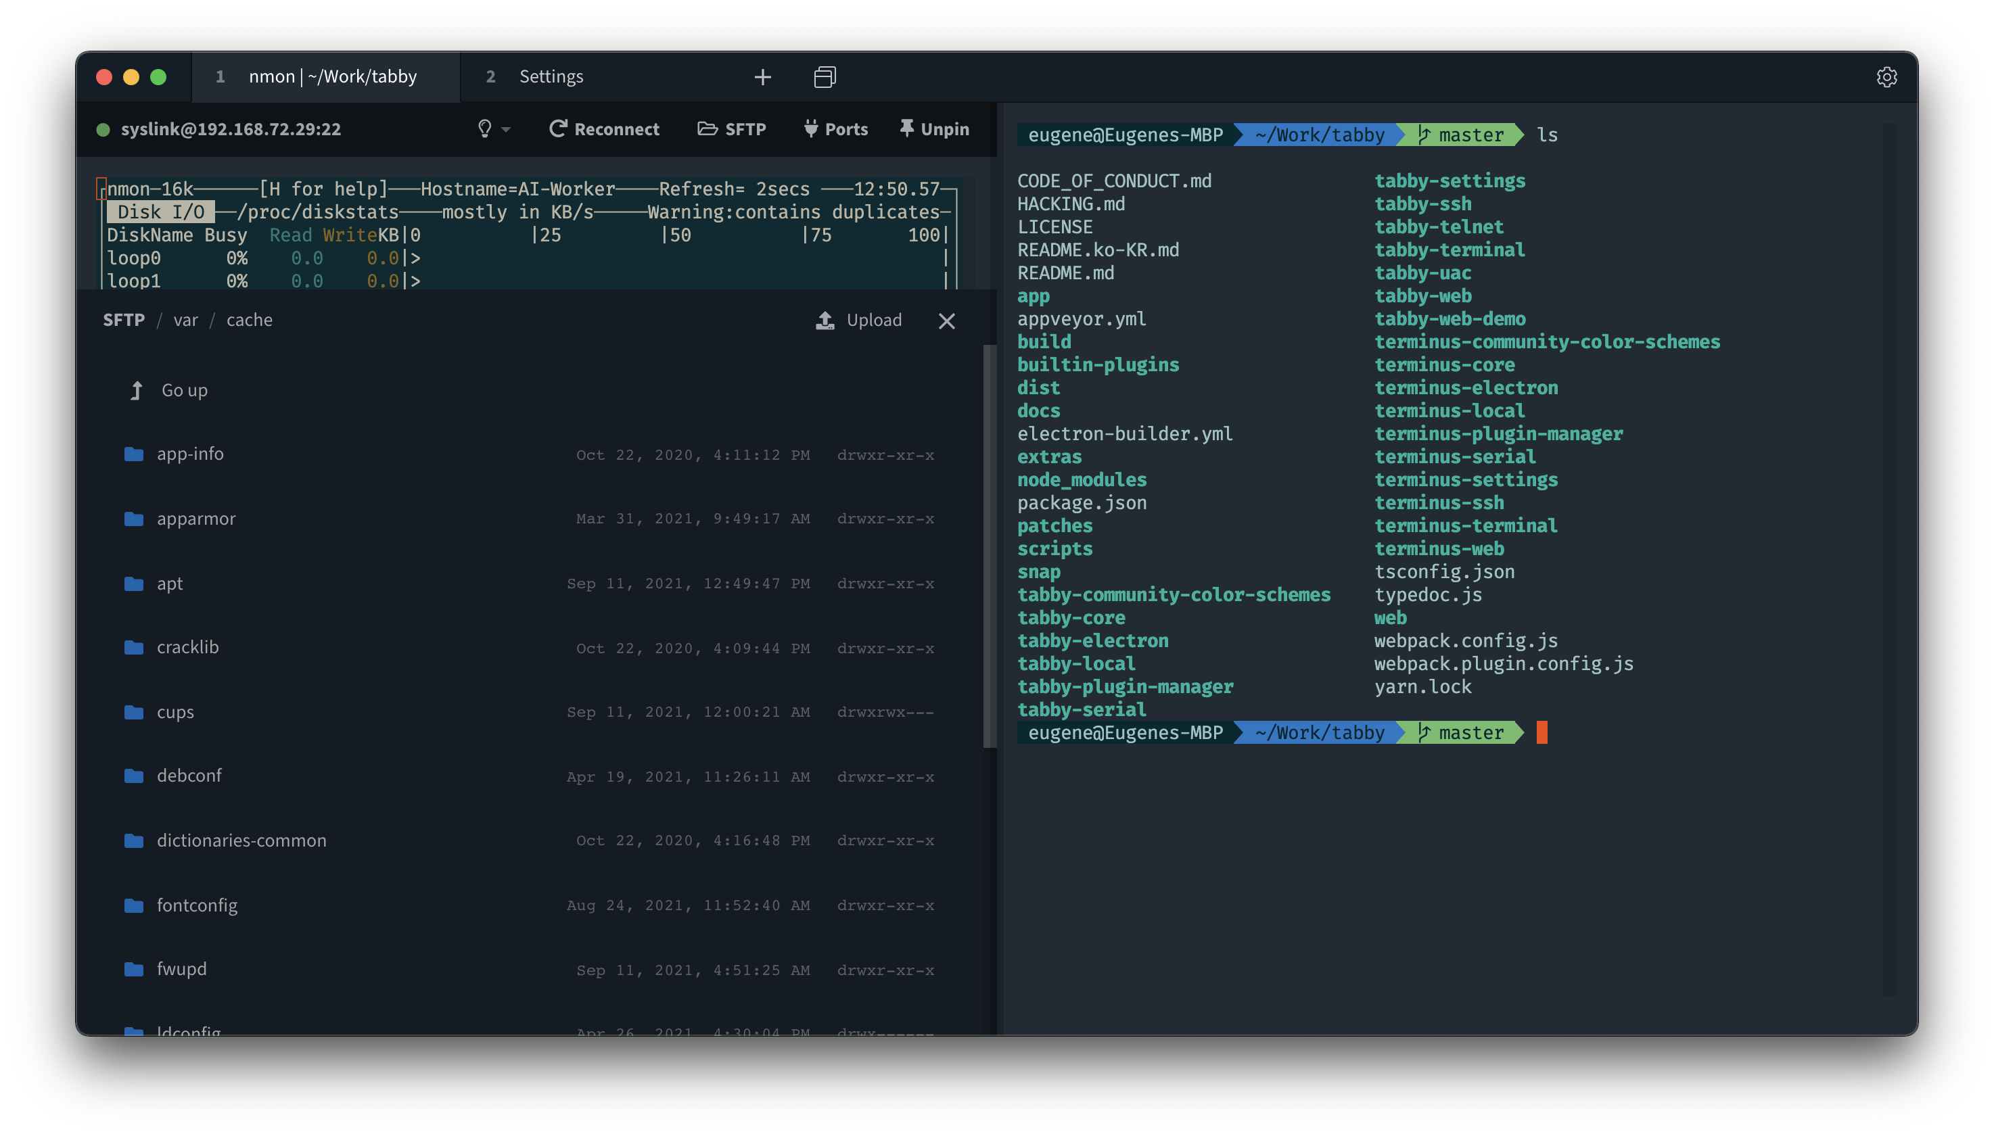Expand dropdown arrow next to lightbulb

click(x=506, y=130)
